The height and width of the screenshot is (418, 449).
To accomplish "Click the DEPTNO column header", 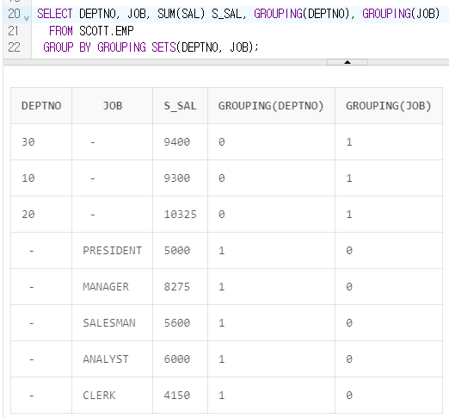I will coord(41,106).
